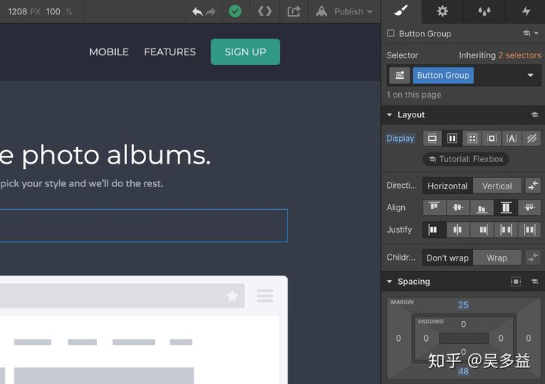Collapse the Layout section

tap(389, 115)
